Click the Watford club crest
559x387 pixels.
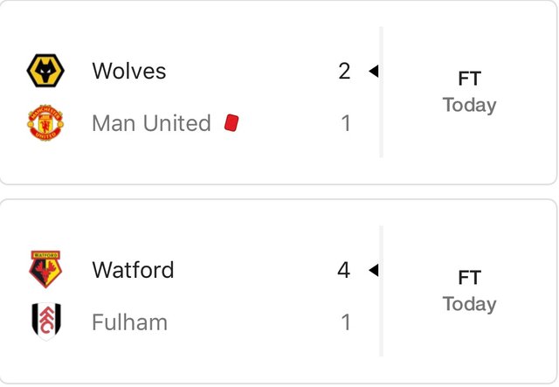tap(45, 269)
